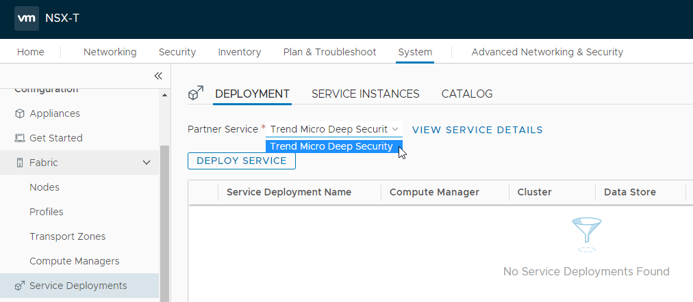Click the Service Deployments sidebar icon
The height and width of the screenshot is (302, 693).
(x=19, y=286)
